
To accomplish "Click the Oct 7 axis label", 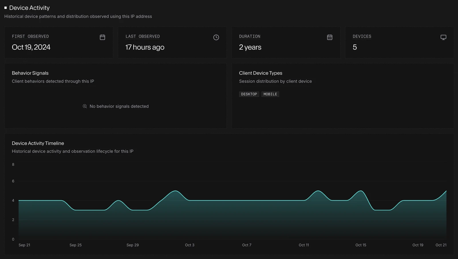I will click(x=247, y=245).
